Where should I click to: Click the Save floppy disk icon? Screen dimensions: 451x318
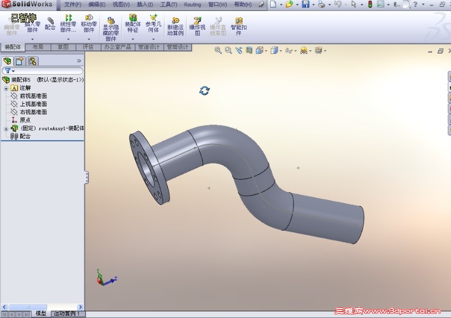pyautogui.click(x=306, y=4)
